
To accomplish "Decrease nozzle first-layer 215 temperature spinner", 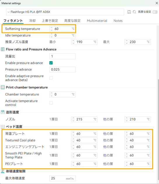I will [x=74, y=120].
